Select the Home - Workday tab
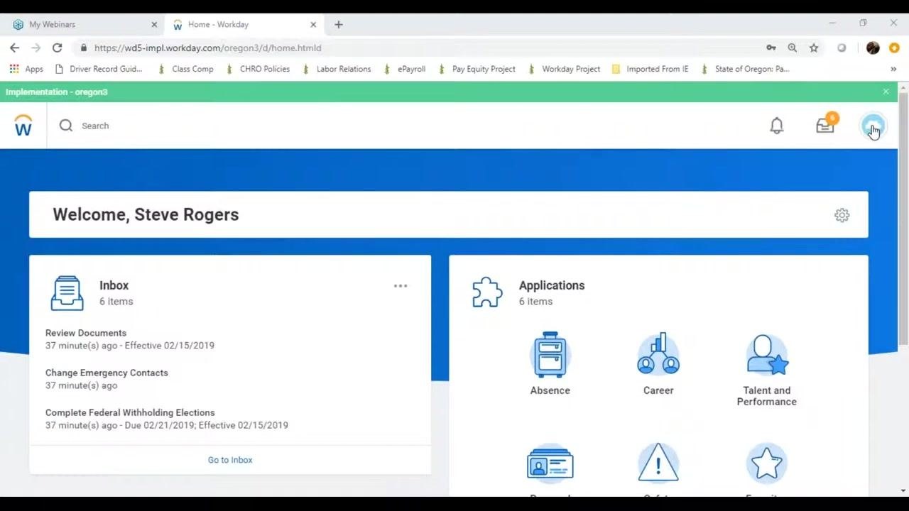This screenshot has width=909, height=511. coord(244,24)
